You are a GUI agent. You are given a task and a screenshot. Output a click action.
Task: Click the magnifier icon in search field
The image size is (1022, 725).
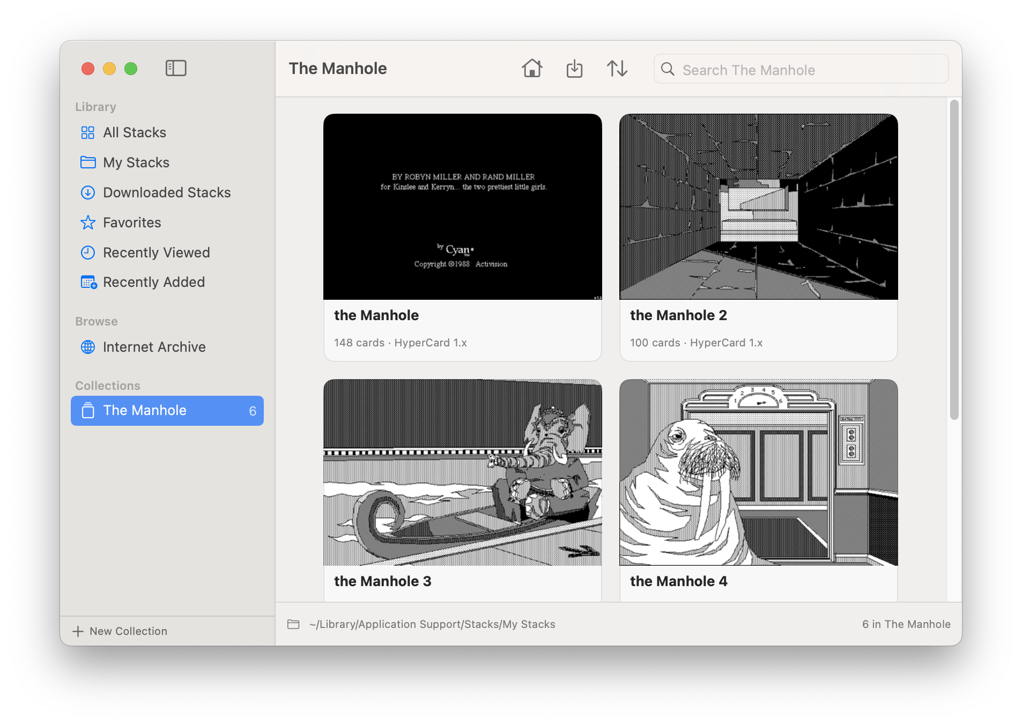[x=668, y=69]
